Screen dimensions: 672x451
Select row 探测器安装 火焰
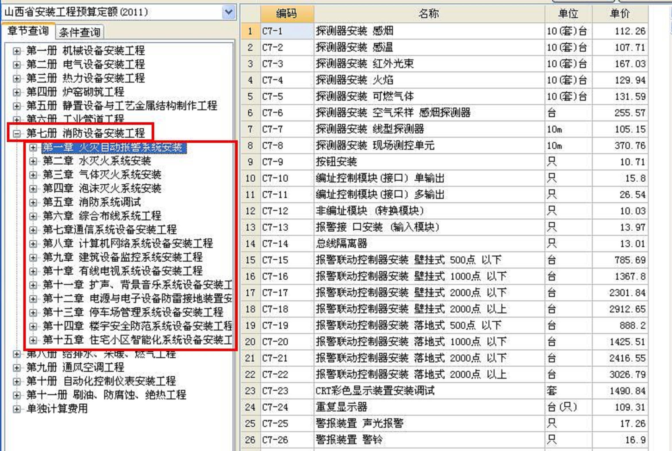(x=445, y=80)
